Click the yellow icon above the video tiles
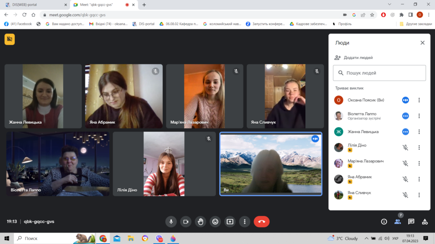 coord(10,39)
